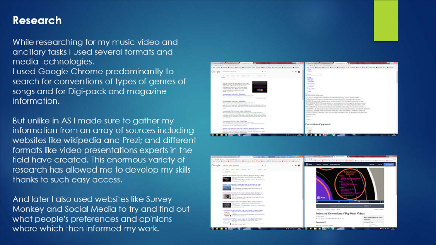Open the Prezi presentation page screenshot
The width and height of the screenshot is (436, 245).
coord(350,193)
